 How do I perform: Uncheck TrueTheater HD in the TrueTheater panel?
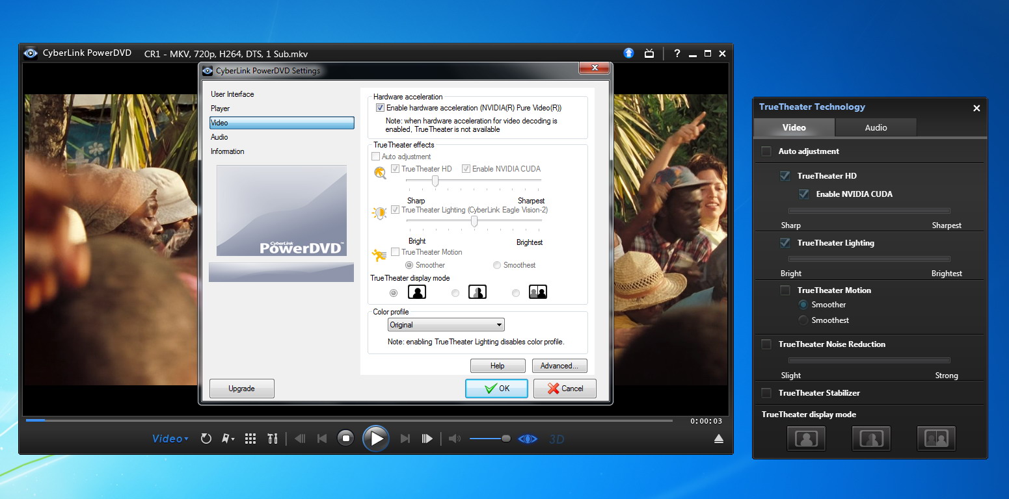coord(785,176)
